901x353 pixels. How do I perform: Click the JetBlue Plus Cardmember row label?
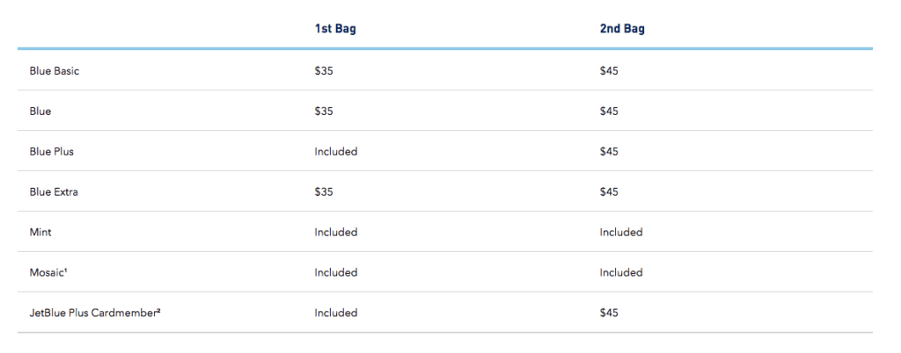95,313
